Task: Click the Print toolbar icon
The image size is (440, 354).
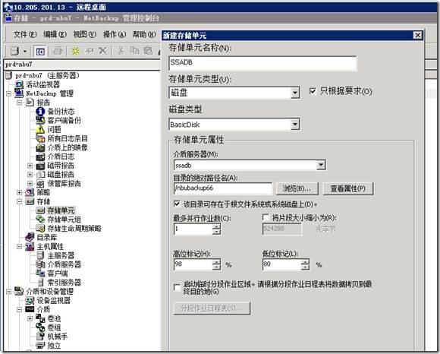Action: point(58,51)
